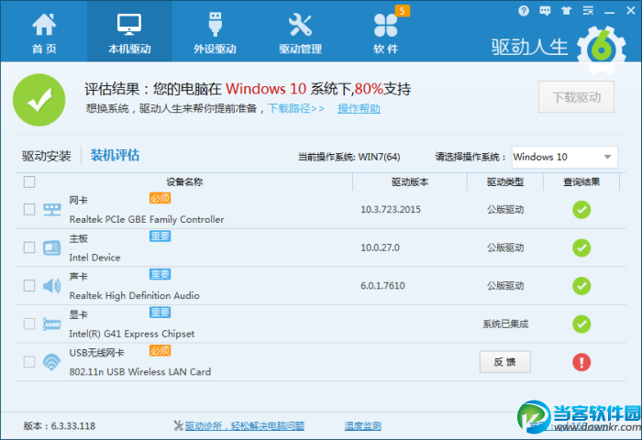The width and height of the screenshot is (642, 440).
Task: Click the 系统已集成 driver type text
Action: [505, 324]
